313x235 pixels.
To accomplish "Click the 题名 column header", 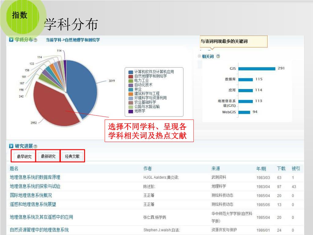I will 14,169.
